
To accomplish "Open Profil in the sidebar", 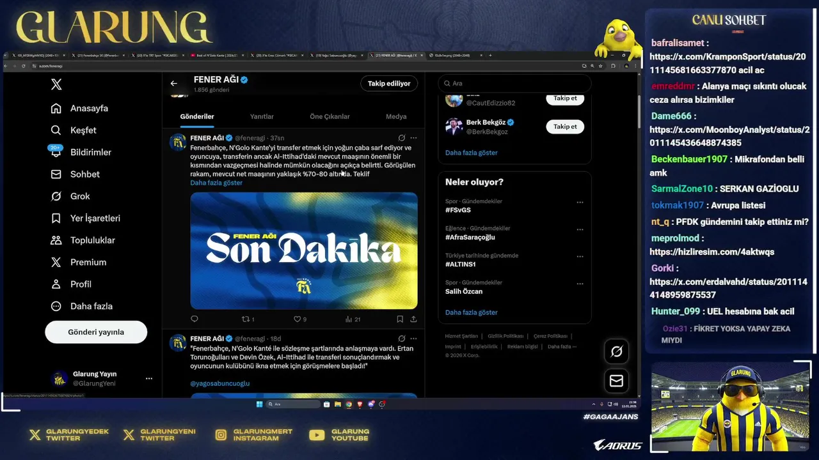I will click(x=71, y=284).
